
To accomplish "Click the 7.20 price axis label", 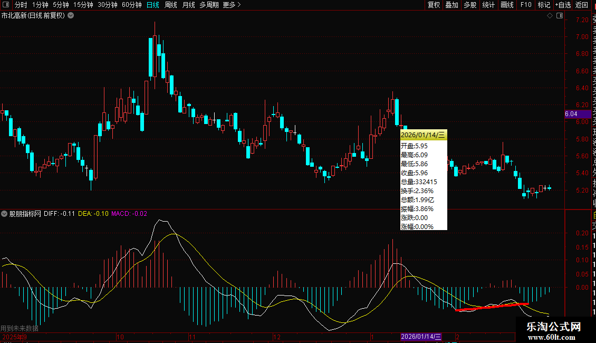I will coord(582,20).
